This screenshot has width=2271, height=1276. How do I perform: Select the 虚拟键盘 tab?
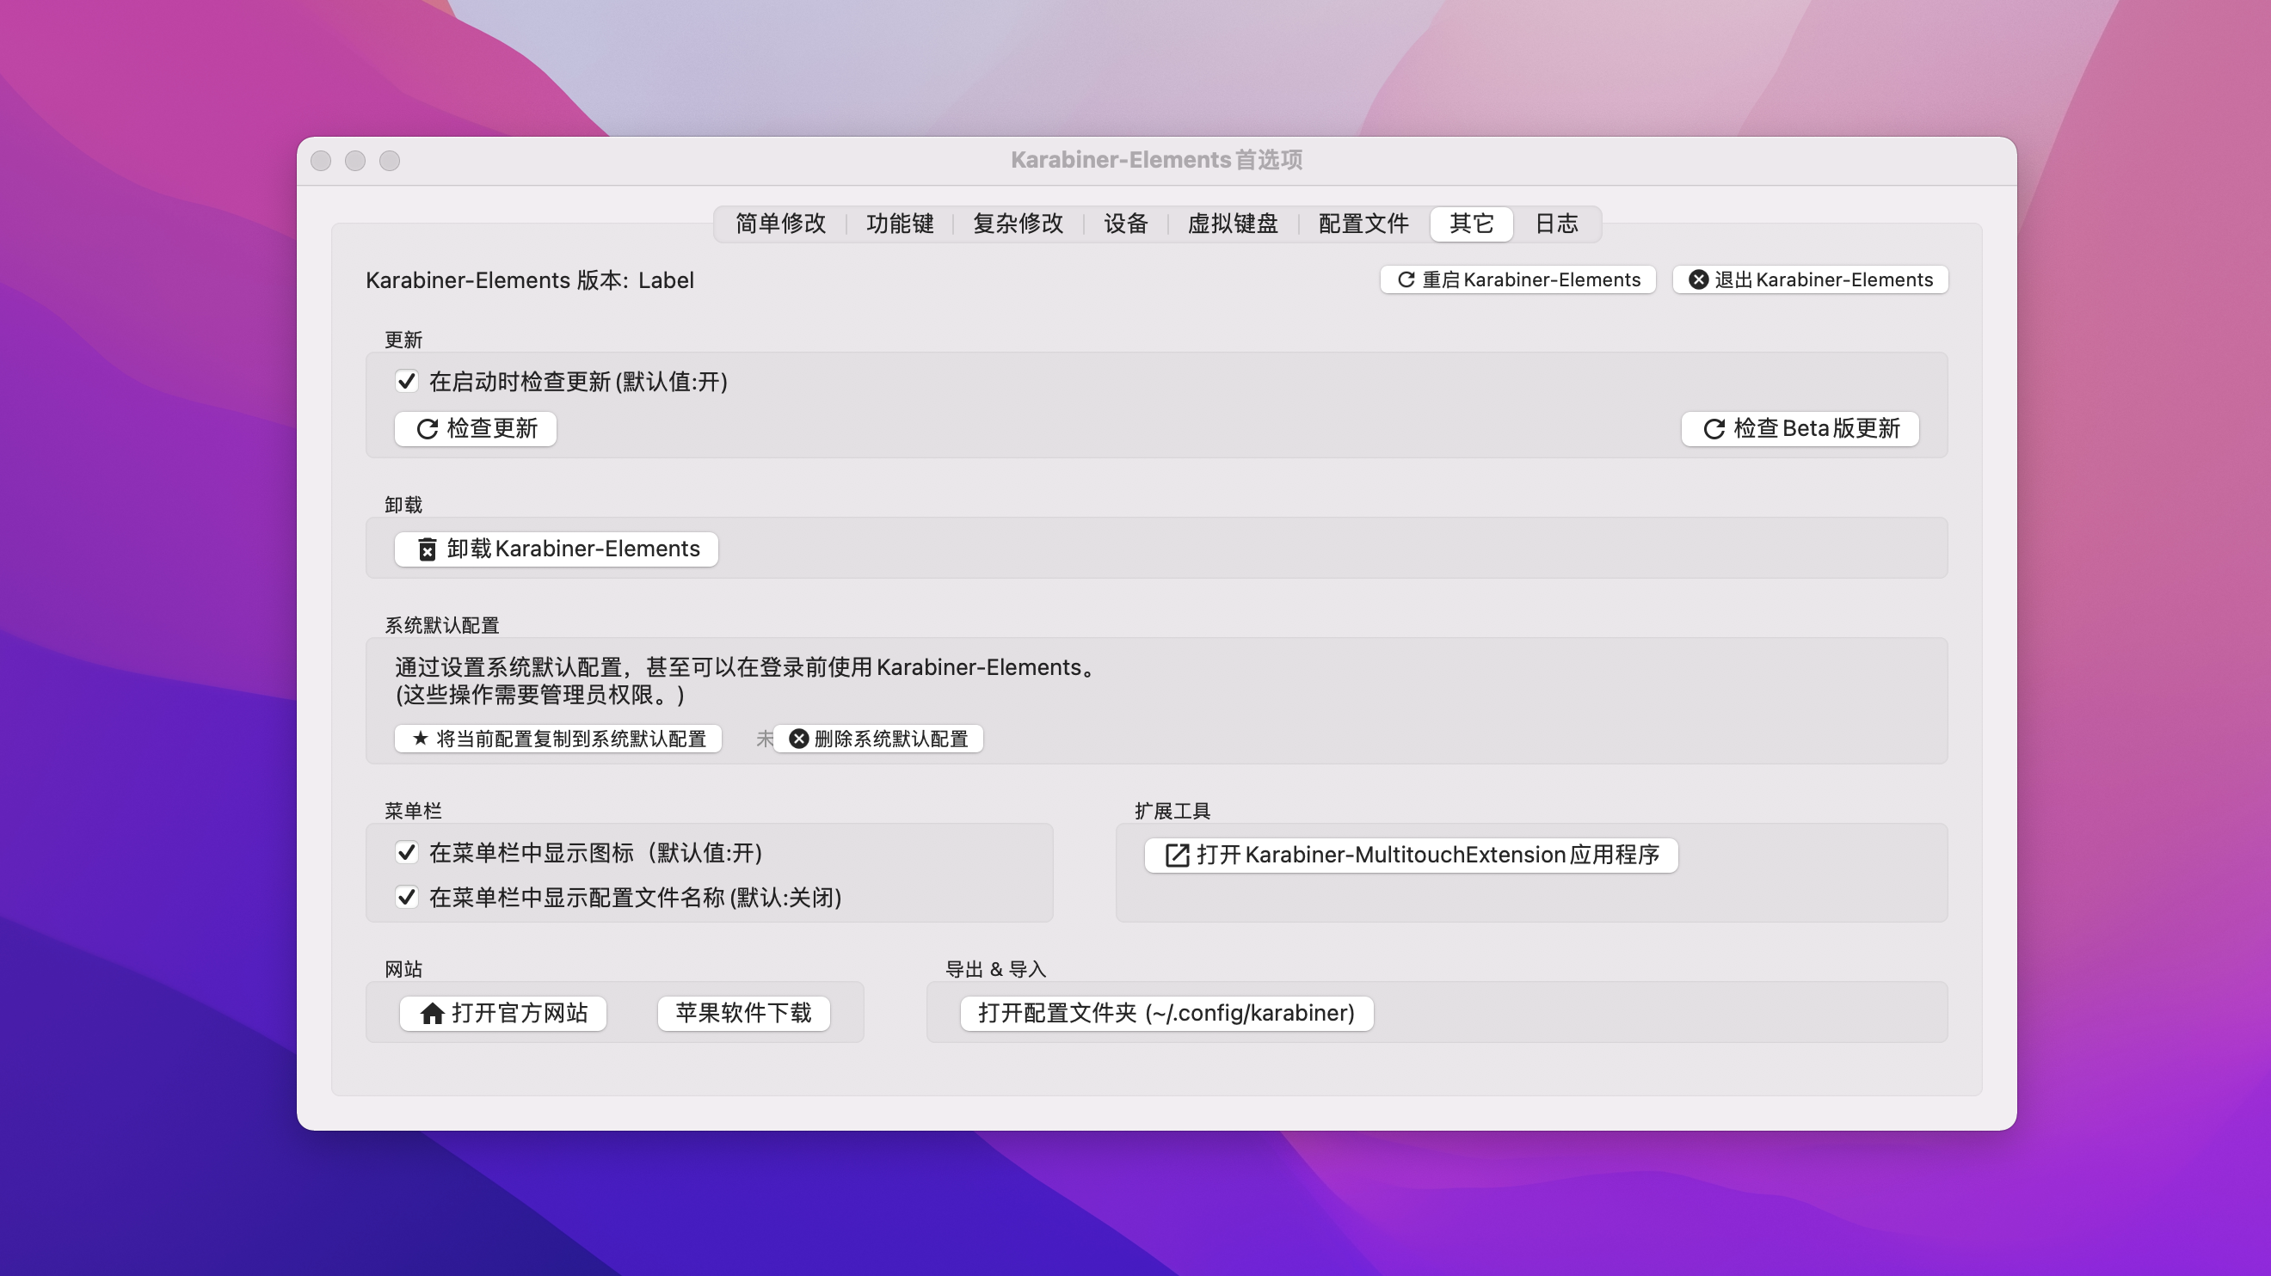click(x=1233, y=224)
